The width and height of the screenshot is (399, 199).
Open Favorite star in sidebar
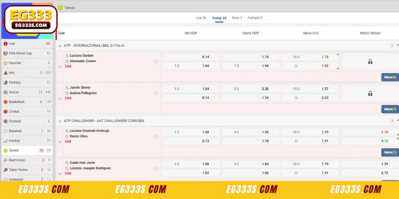tap(5, 63)
